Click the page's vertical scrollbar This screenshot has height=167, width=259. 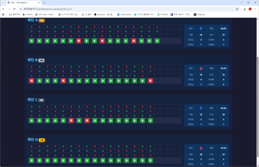click(x=258, y=107)
